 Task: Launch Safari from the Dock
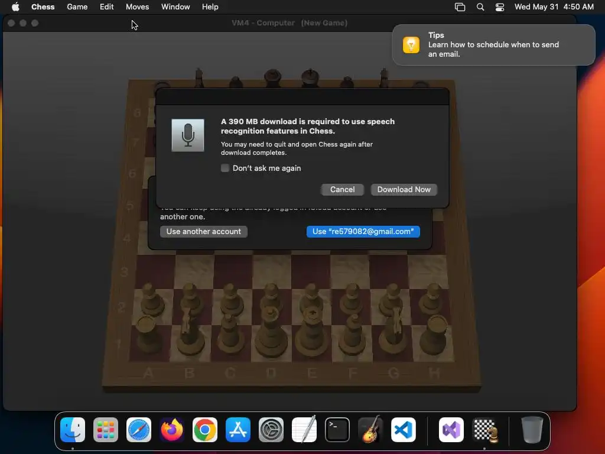coord(139,430)
